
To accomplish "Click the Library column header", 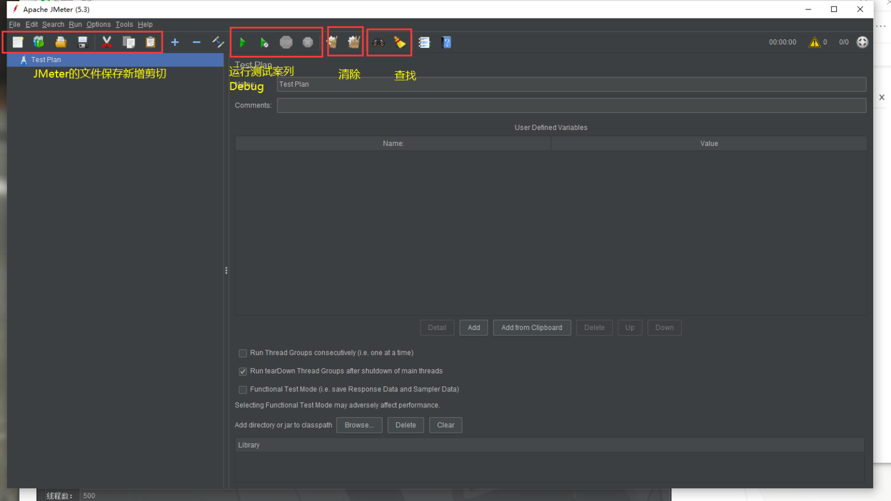I will (x=549, y=445).
